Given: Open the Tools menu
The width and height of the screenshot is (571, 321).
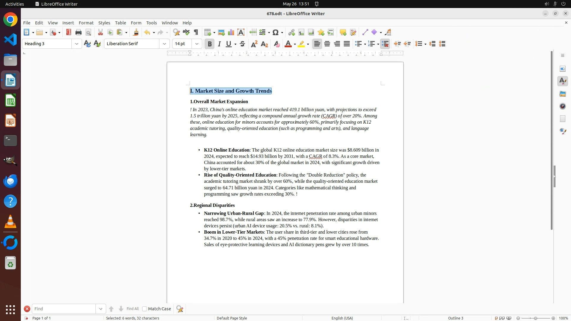Looking at the screenshot, I should pos(151,23).
